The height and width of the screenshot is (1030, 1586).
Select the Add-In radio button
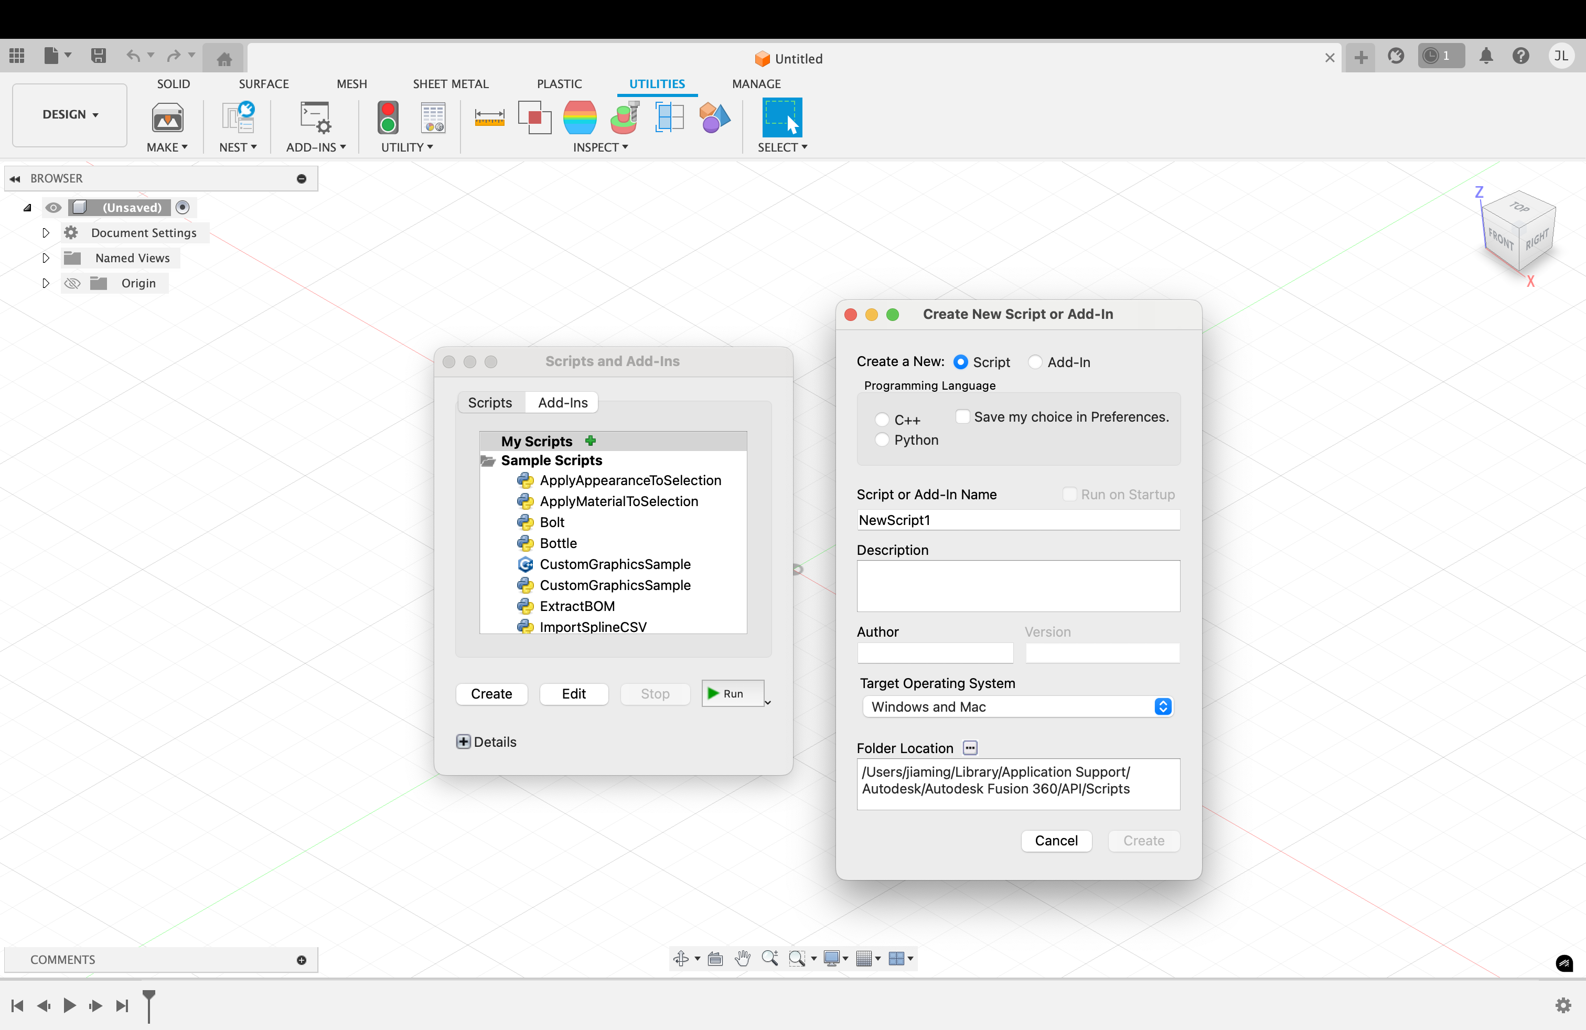(x=1035, y=362)
